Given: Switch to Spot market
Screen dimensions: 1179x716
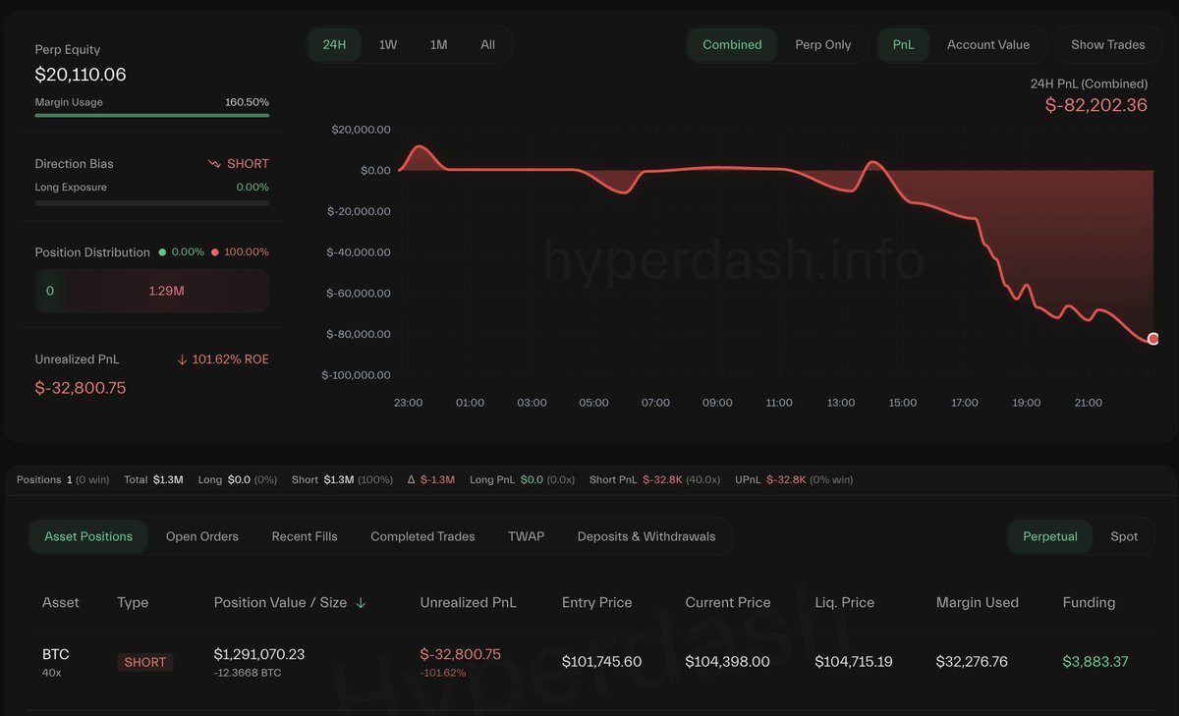Looking at the screenshot, I should coord(1124,536).
